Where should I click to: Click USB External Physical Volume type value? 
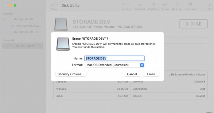(x=187, y=74)
